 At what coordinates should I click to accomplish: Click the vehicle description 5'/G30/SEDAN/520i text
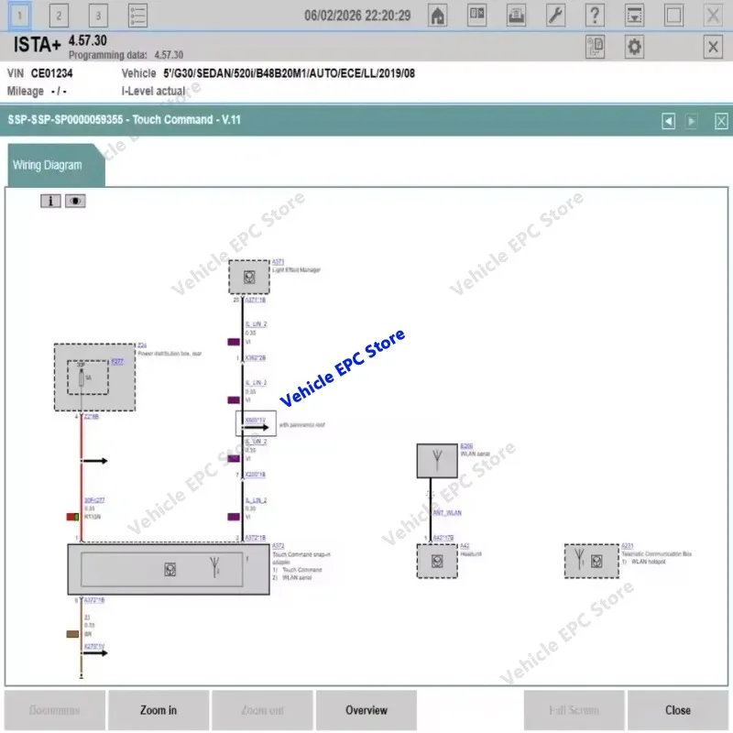click(x=289, y=73)
